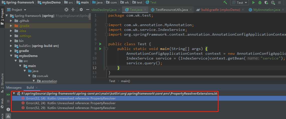Close the TestResourceUtils.java editor tab
286x119 pixels.
[191, 10]
